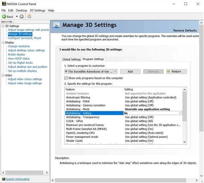The height and width of the screenshot is (183, 204).
Task: Click main panel scroll down arrow
Action: [x=201, y=176]
